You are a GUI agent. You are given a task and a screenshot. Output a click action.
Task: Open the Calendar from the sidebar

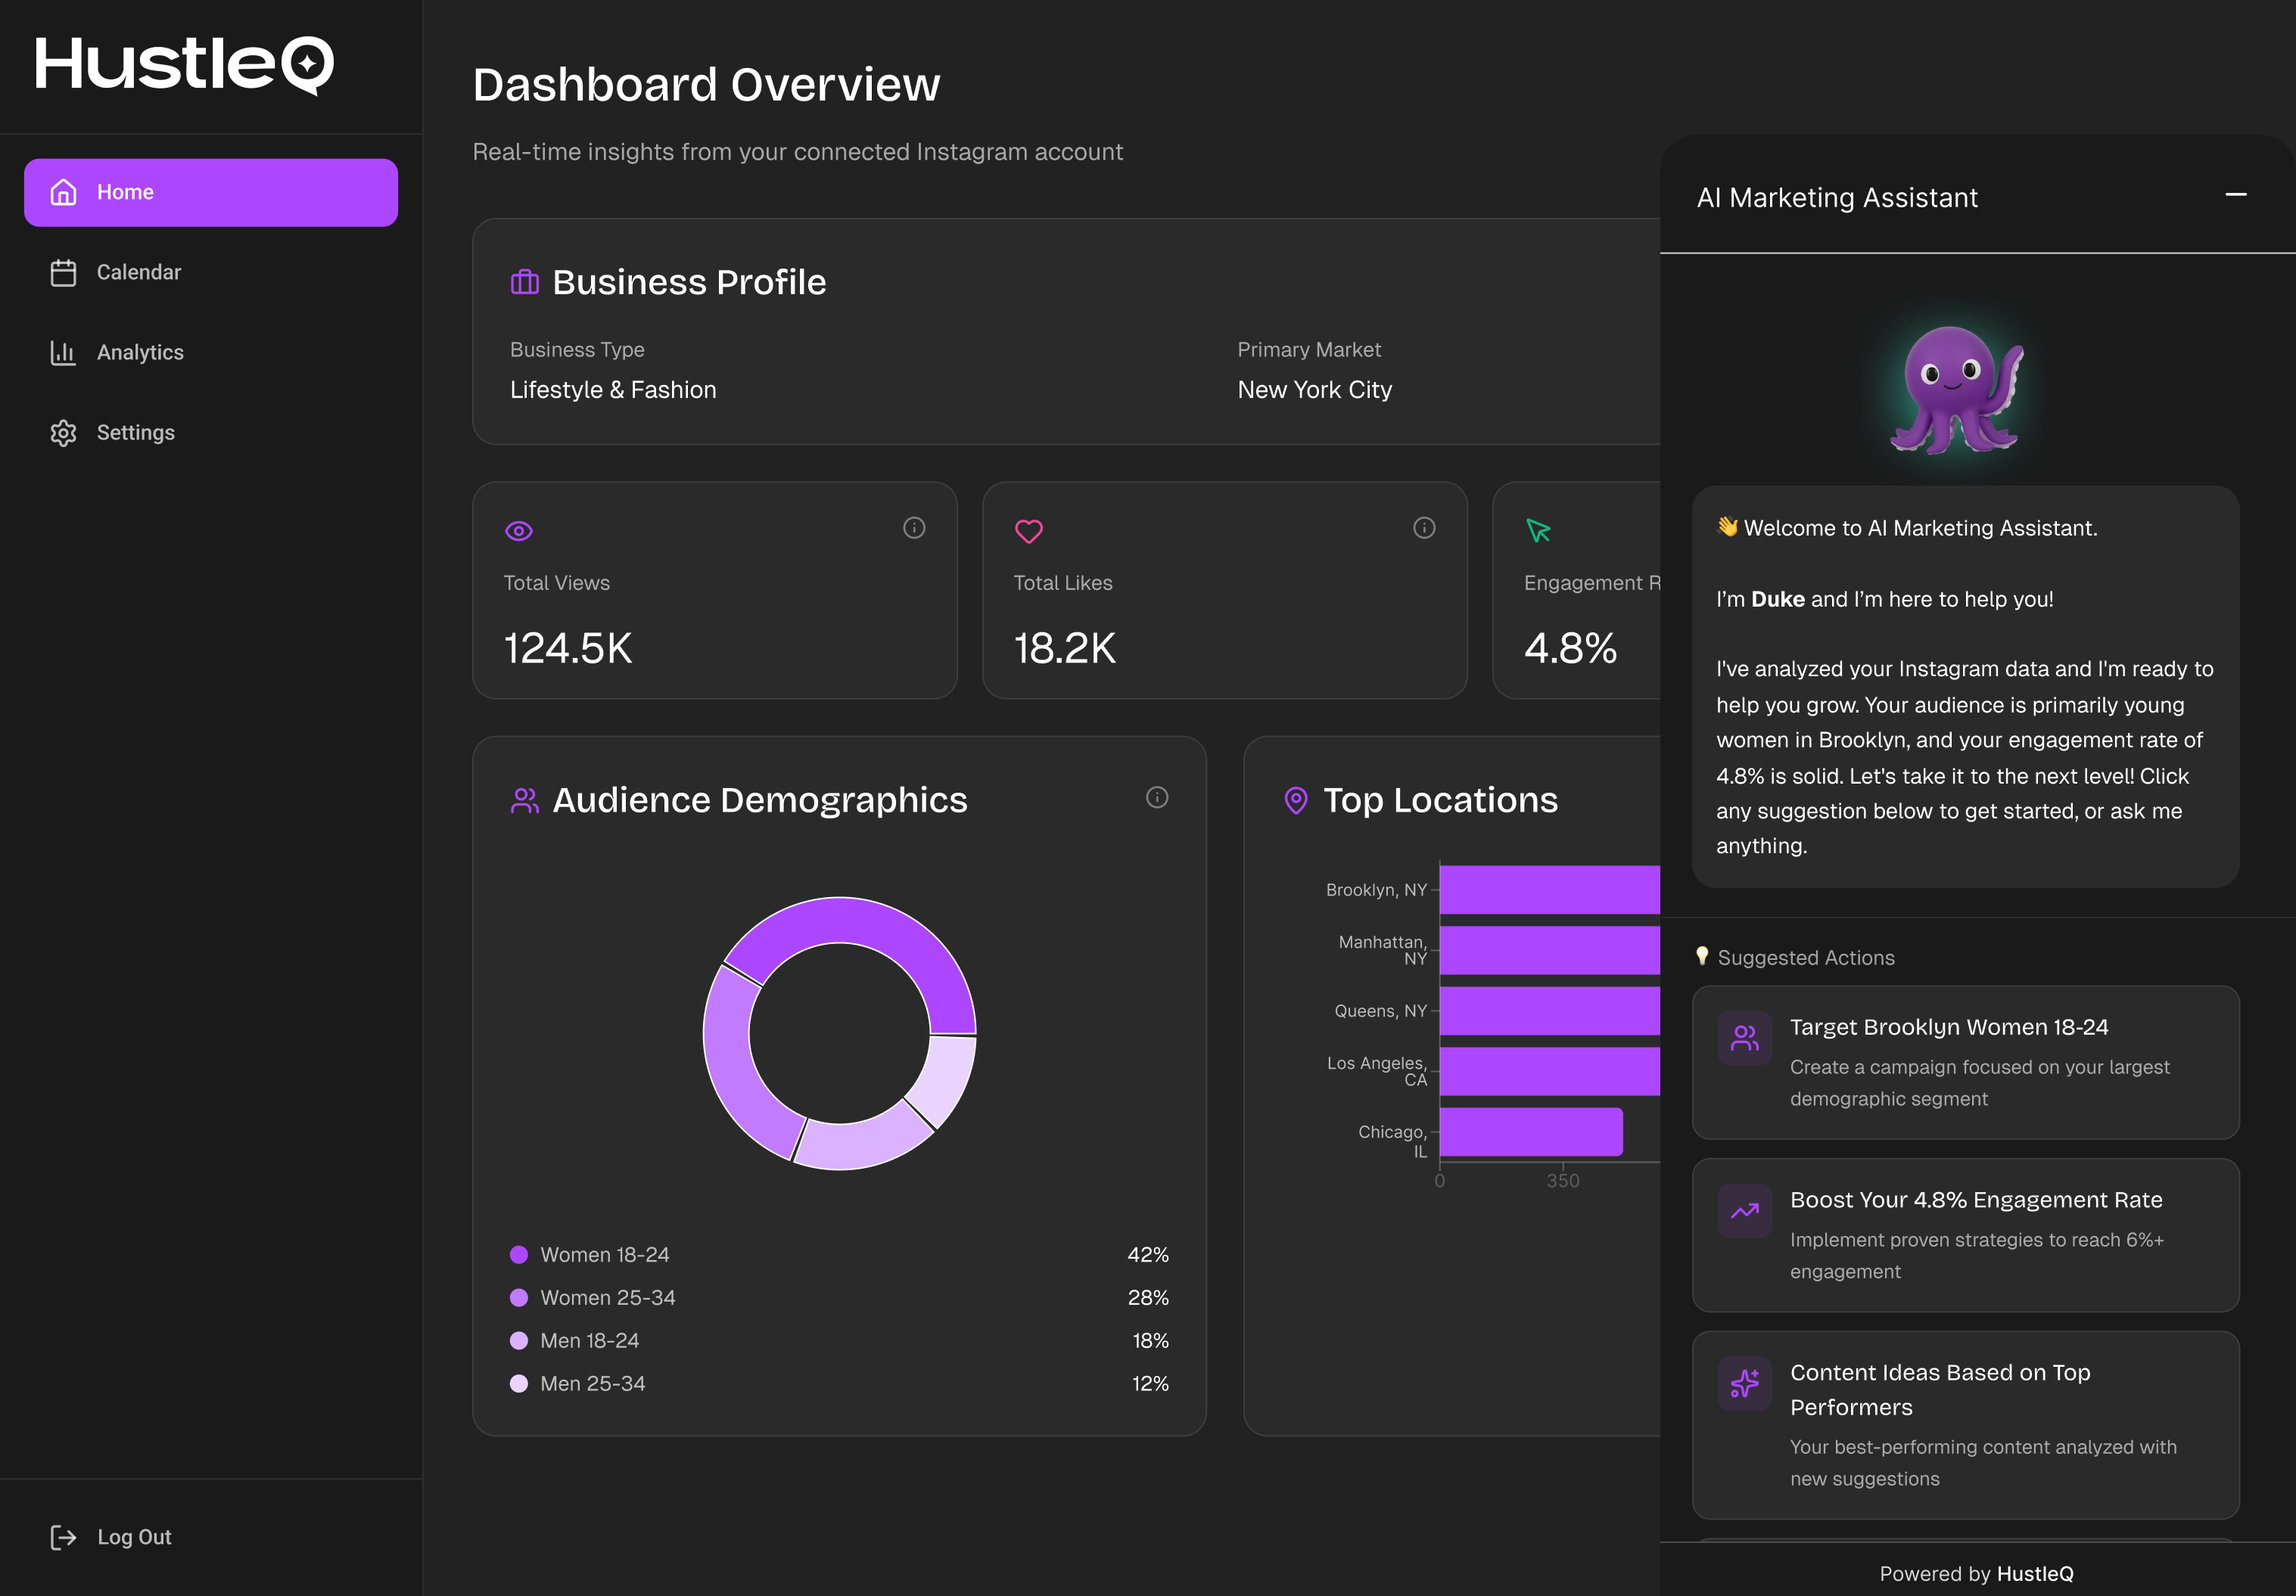139,272
